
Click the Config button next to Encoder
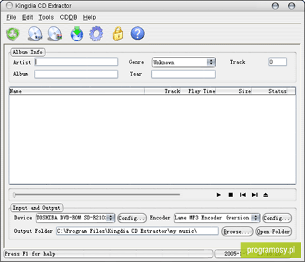pos(277,218)
